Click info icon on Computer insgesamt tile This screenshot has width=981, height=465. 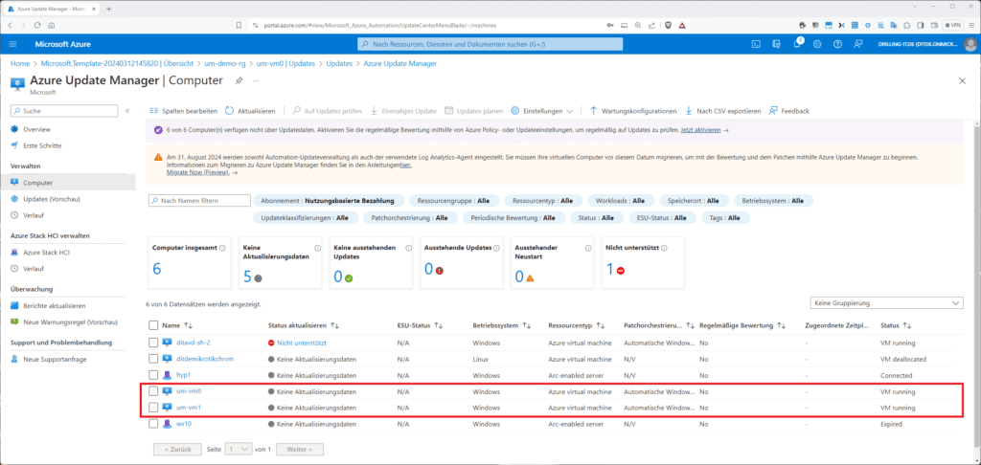pyautogui.click(x=222, y=248)
